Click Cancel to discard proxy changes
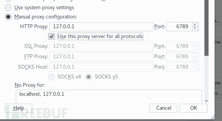 click(163, 108)
